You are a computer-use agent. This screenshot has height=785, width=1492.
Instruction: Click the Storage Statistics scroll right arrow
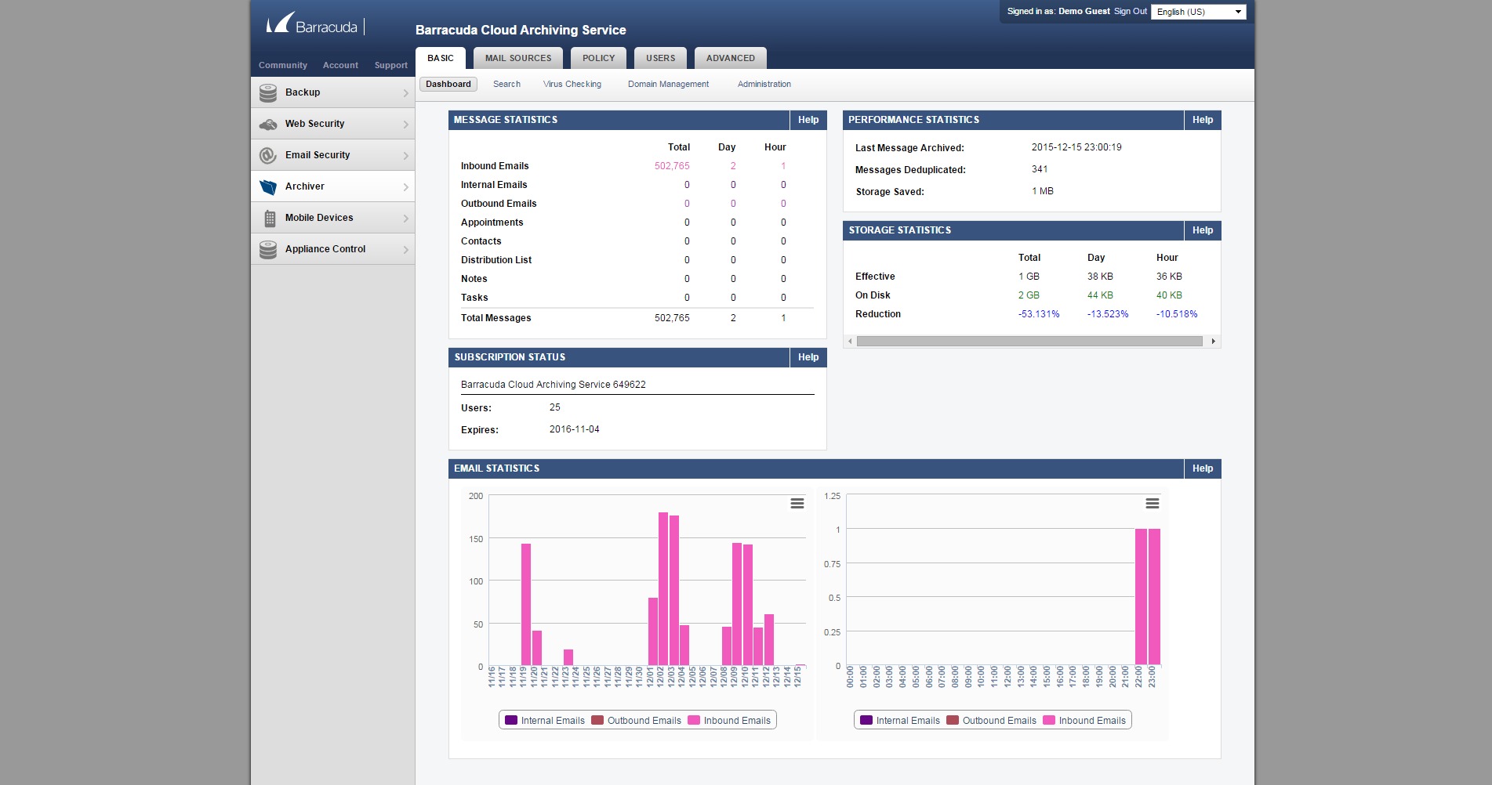(x=1214, y=341)
